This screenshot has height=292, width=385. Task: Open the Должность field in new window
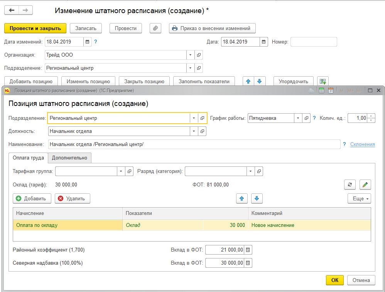[x=202, y=131]
